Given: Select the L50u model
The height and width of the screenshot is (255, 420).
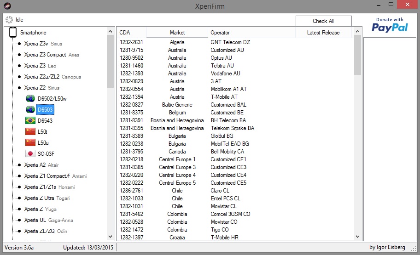Looking at the screenshot, I should 43,142.
